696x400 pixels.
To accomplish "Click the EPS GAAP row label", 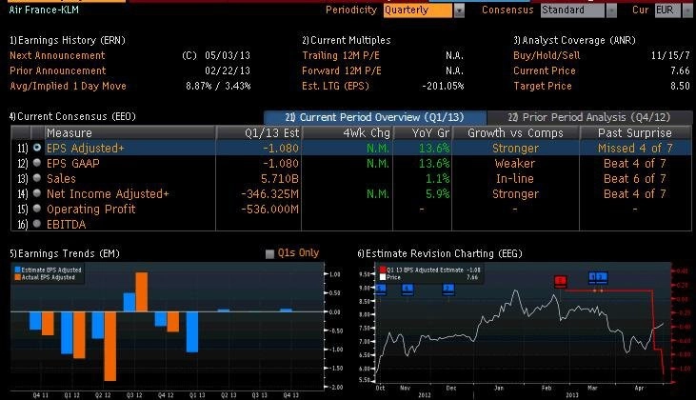I will click(x=73, y=164).
